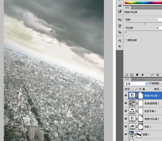
Task: Click the lock transparent pixels icon
Action: click(x=133, y=89)
